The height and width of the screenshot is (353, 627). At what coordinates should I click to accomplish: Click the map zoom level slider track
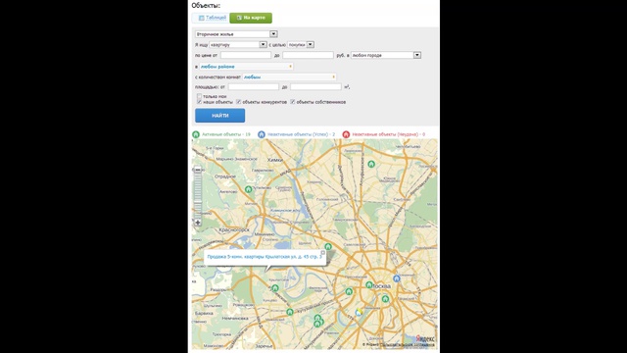(x=198, y=196)
